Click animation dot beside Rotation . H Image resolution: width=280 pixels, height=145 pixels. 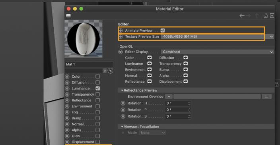tap(123, 103)
